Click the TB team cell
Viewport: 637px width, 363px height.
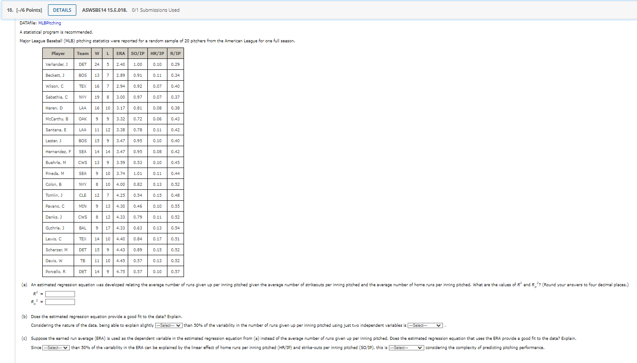83,260
